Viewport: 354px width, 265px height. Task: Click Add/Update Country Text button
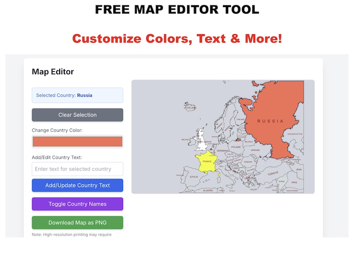pyautogui.click(x=78, y=185)
